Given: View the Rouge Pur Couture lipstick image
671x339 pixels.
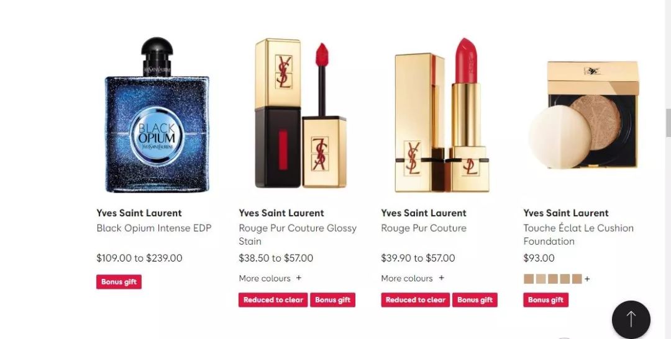Looking at the screenshot, I should (x=442, y=115).
